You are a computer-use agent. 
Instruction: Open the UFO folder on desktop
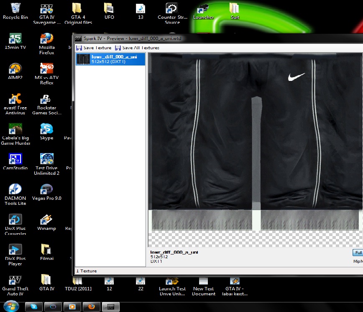[x=109, y=11]
